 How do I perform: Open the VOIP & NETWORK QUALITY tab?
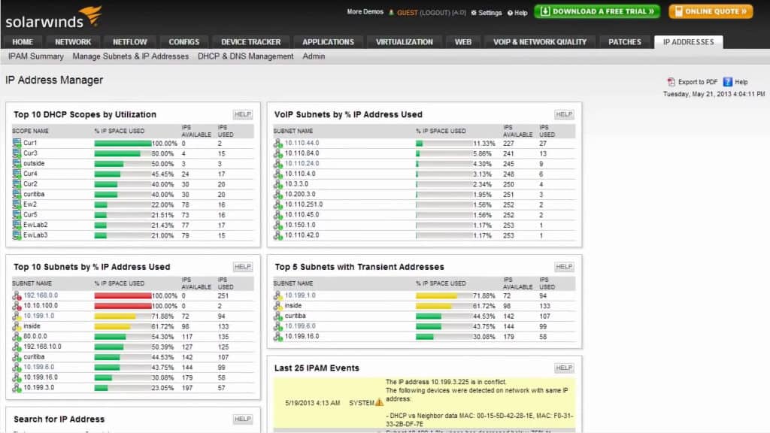pyautogui.click(x=540, y=42)
